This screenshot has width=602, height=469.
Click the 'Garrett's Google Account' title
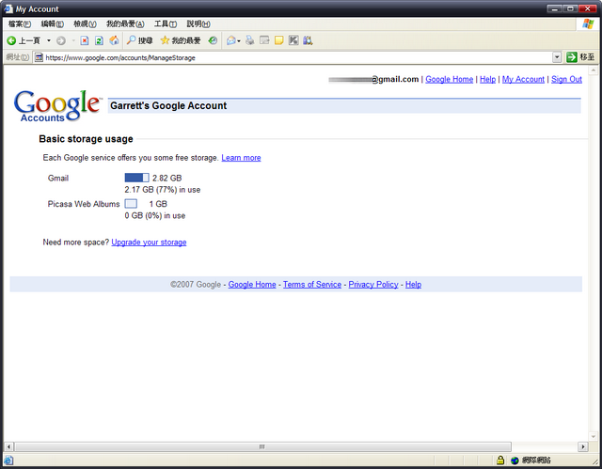(168, 106)
